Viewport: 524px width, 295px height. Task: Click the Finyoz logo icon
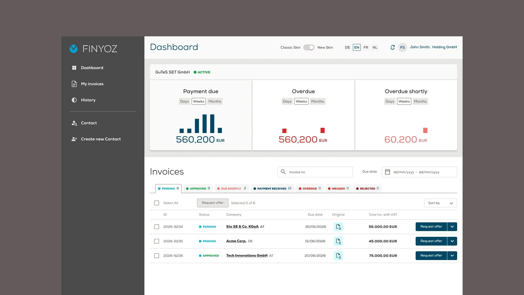pos(73,49)
